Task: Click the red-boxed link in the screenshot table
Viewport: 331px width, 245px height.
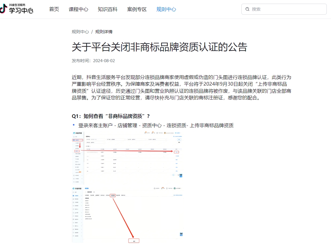Action: [x=177, y=152]
